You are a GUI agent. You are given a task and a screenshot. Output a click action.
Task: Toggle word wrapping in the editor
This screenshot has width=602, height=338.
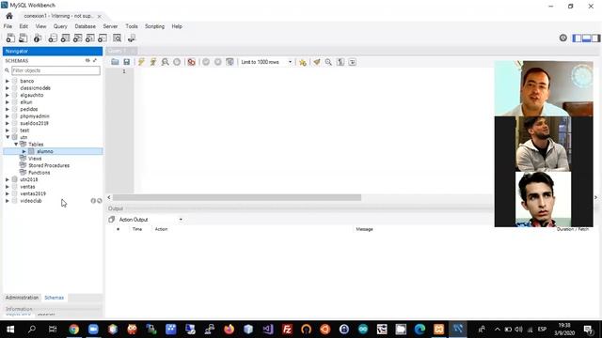click(352, 62)
